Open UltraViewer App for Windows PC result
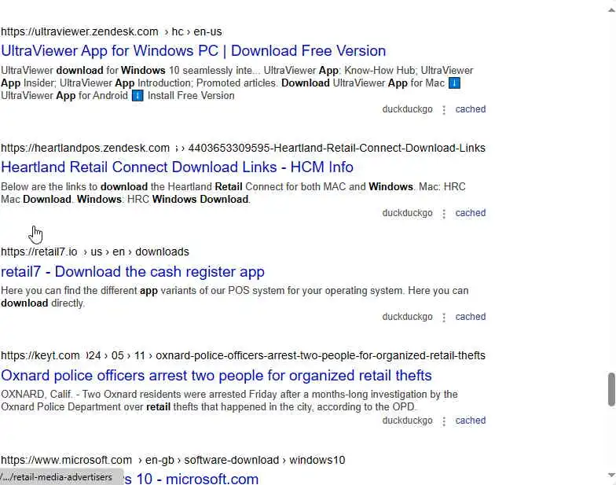 tap(193, 51)
